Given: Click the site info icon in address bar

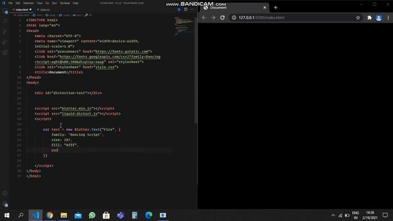Looking at the screenshot, I should (x=234, y=18).
